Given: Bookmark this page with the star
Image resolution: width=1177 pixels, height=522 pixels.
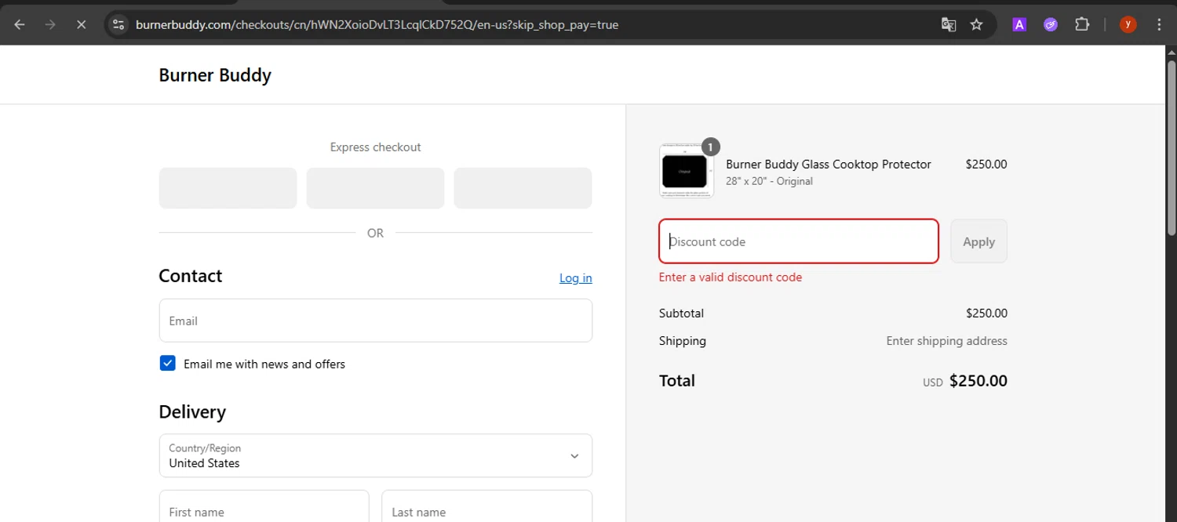Looking at the screenshot, I should coord(976,24).
